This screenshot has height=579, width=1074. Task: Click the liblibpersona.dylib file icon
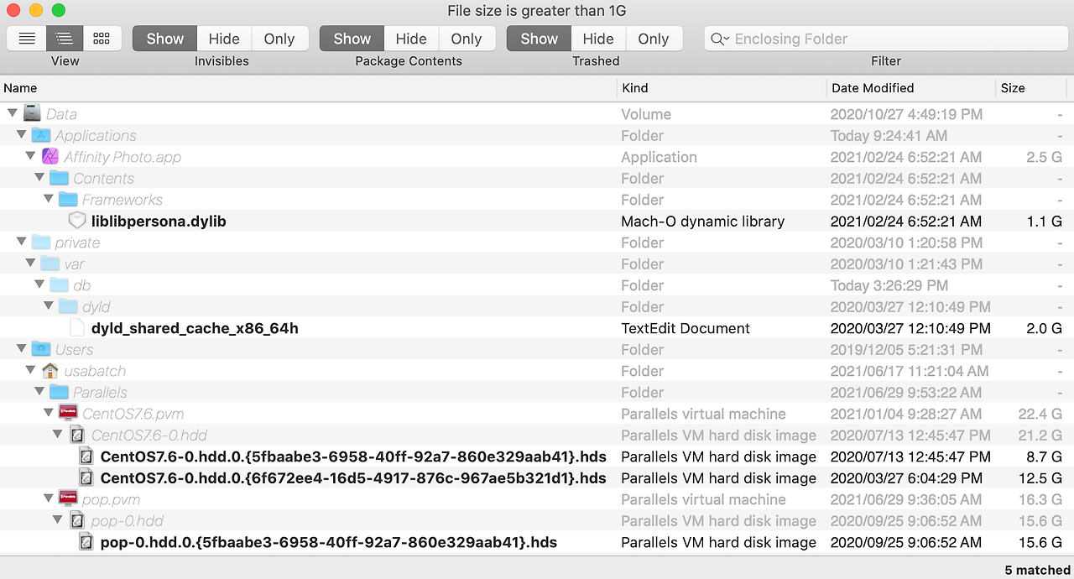coord(77,221)
